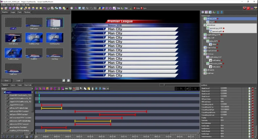The image size is (258, 139).
Task: Click the Save button under the graphics thumbnails
Action: coord(6,81)
